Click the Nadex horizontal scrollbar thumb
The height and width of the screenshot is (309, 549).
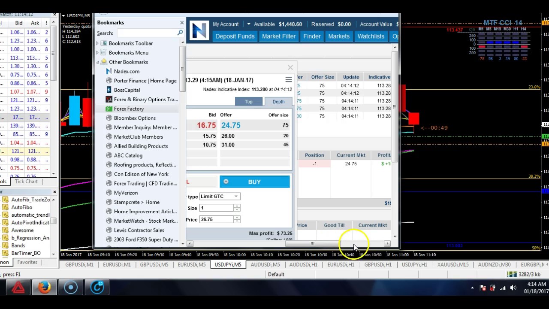click(313, 244)
